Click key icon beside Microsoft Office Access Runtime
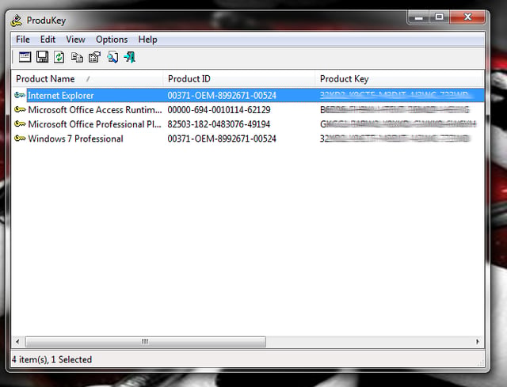The image size is (507, 387). click(x=20, y=109)
